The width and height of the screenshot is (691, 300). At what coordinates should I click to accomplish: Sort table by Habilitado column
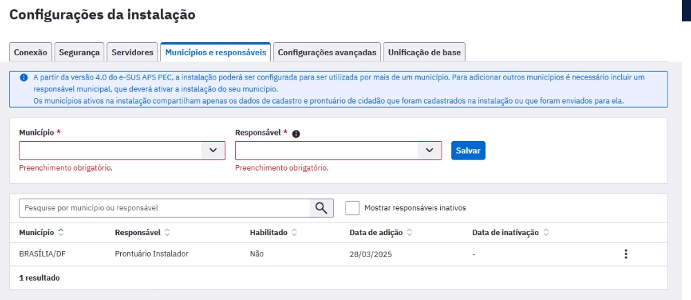click(273, 232)
